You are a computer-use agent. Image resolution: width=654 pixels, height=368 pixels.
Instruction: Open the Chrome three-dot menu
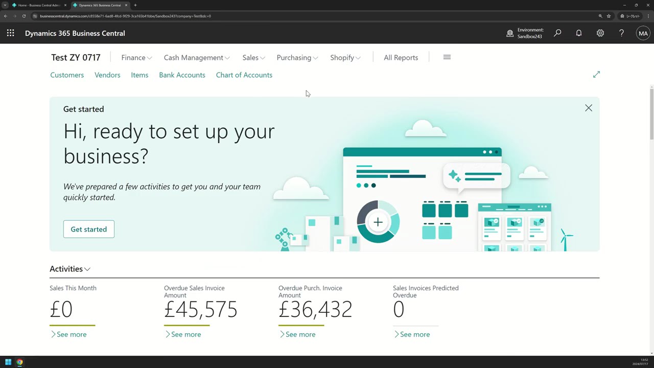[648, 16]
